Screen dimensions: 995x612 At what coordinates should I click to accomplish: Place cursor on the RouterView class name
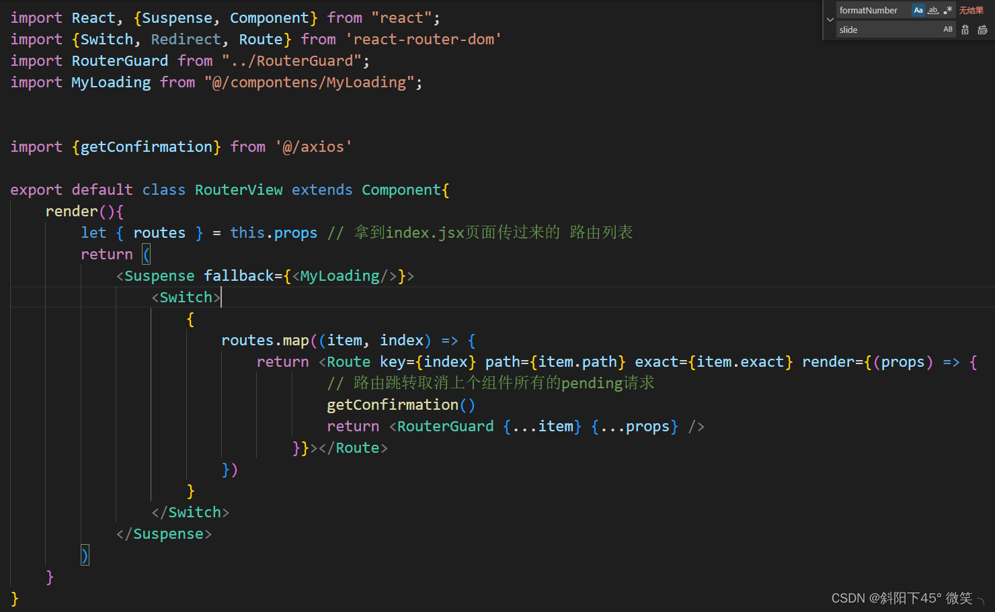pos(239,189)
